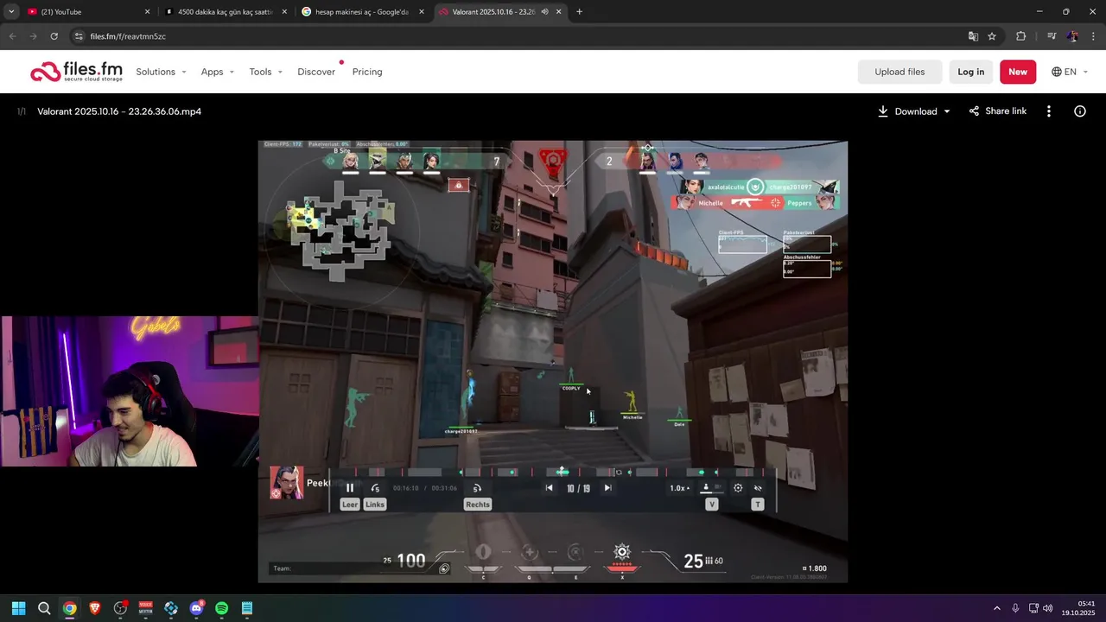
Task: Open Discord from the taskbar
Action: click(196, 608)
